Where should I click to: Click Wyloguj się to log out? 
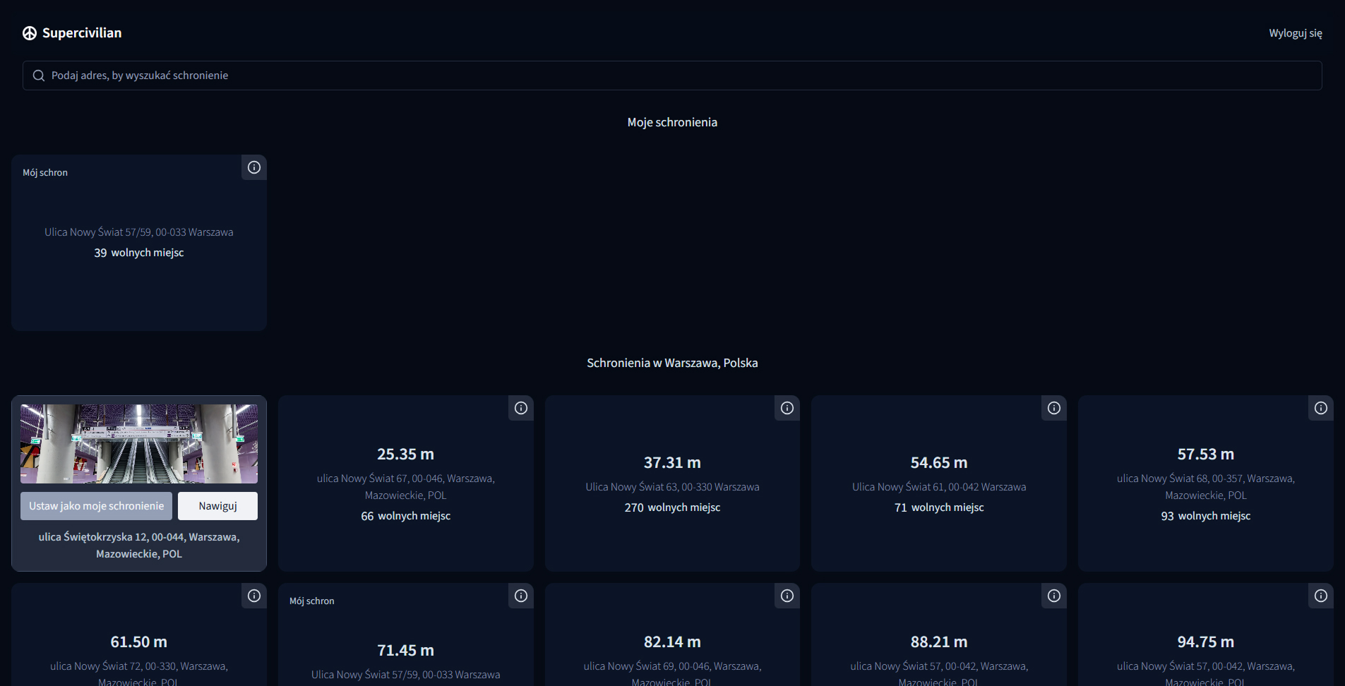[1296, 33]
